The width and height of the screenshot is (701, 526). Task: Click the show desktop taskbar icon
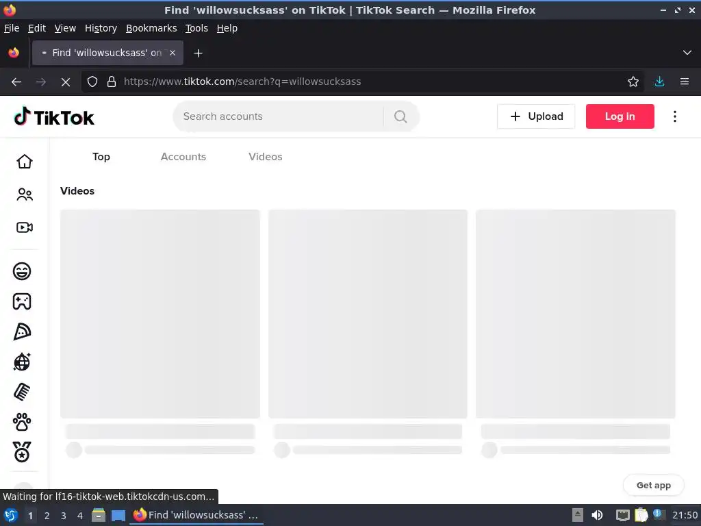tap(118, 515)
